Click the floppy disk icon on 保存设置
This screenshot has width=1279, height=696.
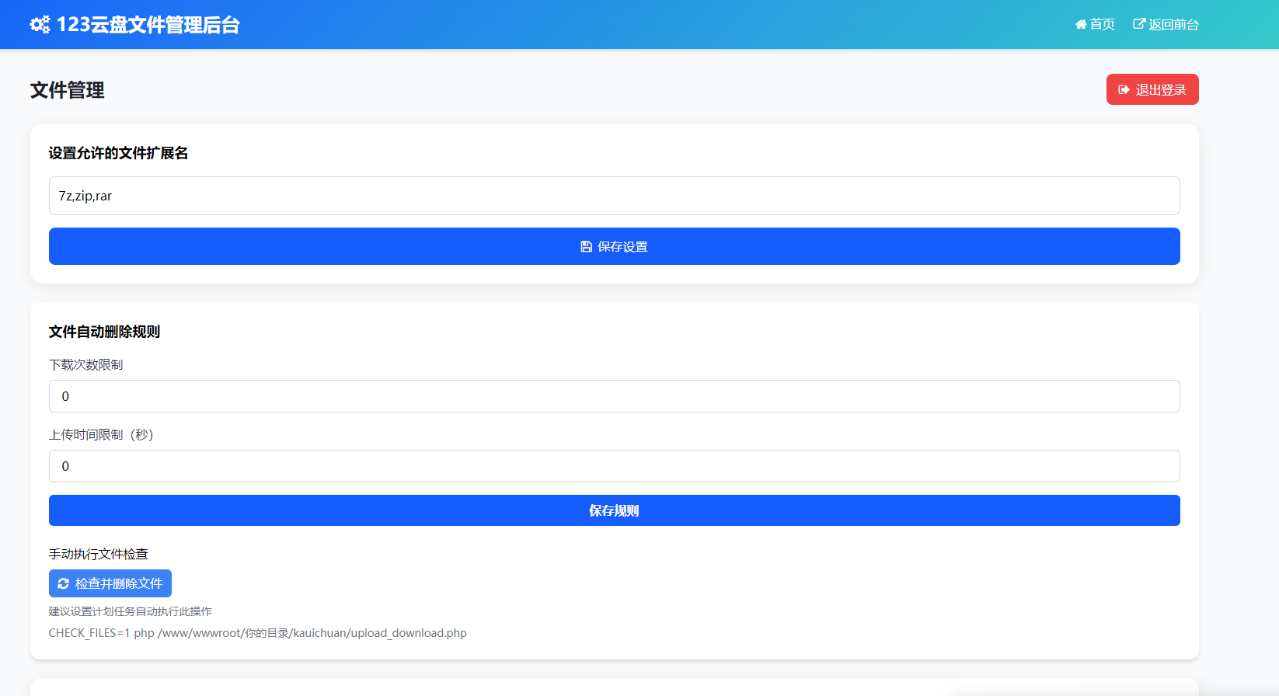587,247
